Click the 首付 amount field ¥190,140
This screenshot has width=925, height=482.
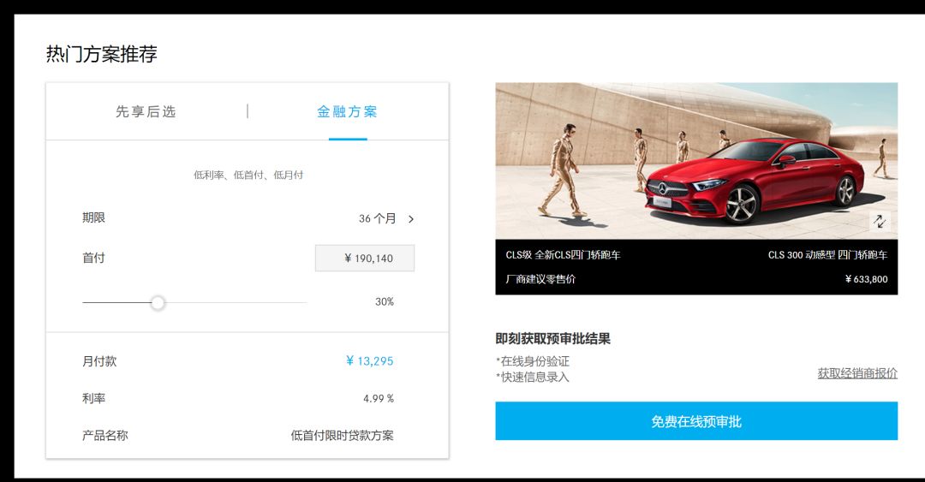coord(365,258)
